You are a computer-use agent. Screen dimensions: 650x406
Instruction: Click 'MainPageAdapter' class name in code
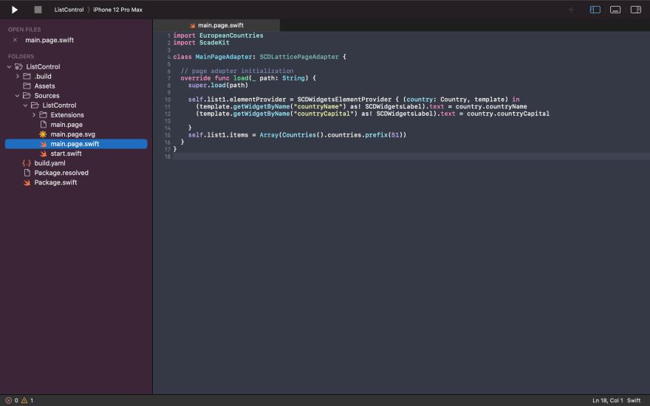click(224, 57)
